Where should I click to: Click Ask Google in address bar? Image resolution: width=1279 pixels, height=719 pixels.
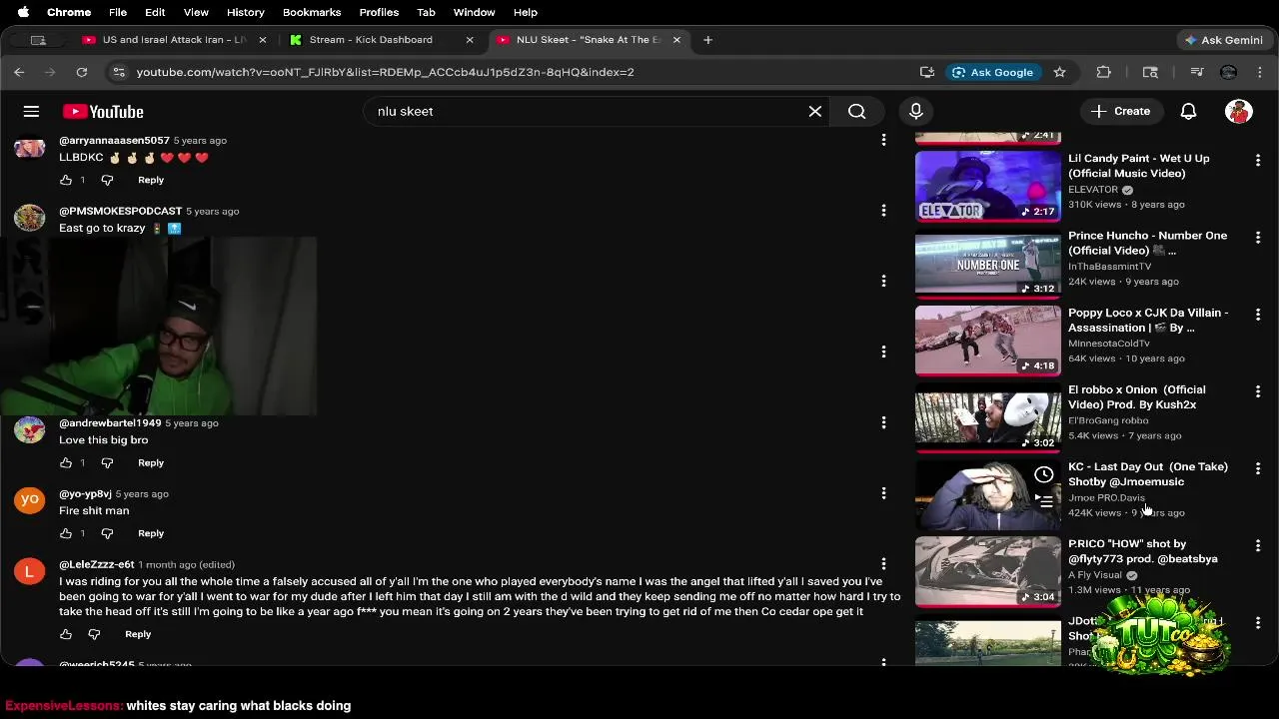pos(993,72)
